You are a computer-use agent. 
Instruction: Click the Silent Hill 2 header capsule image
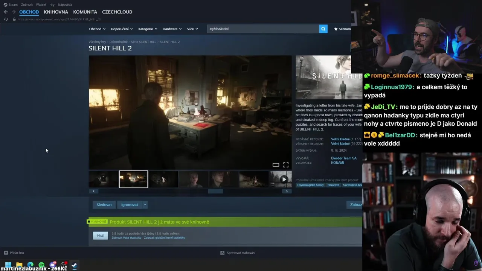click(329, 78)
